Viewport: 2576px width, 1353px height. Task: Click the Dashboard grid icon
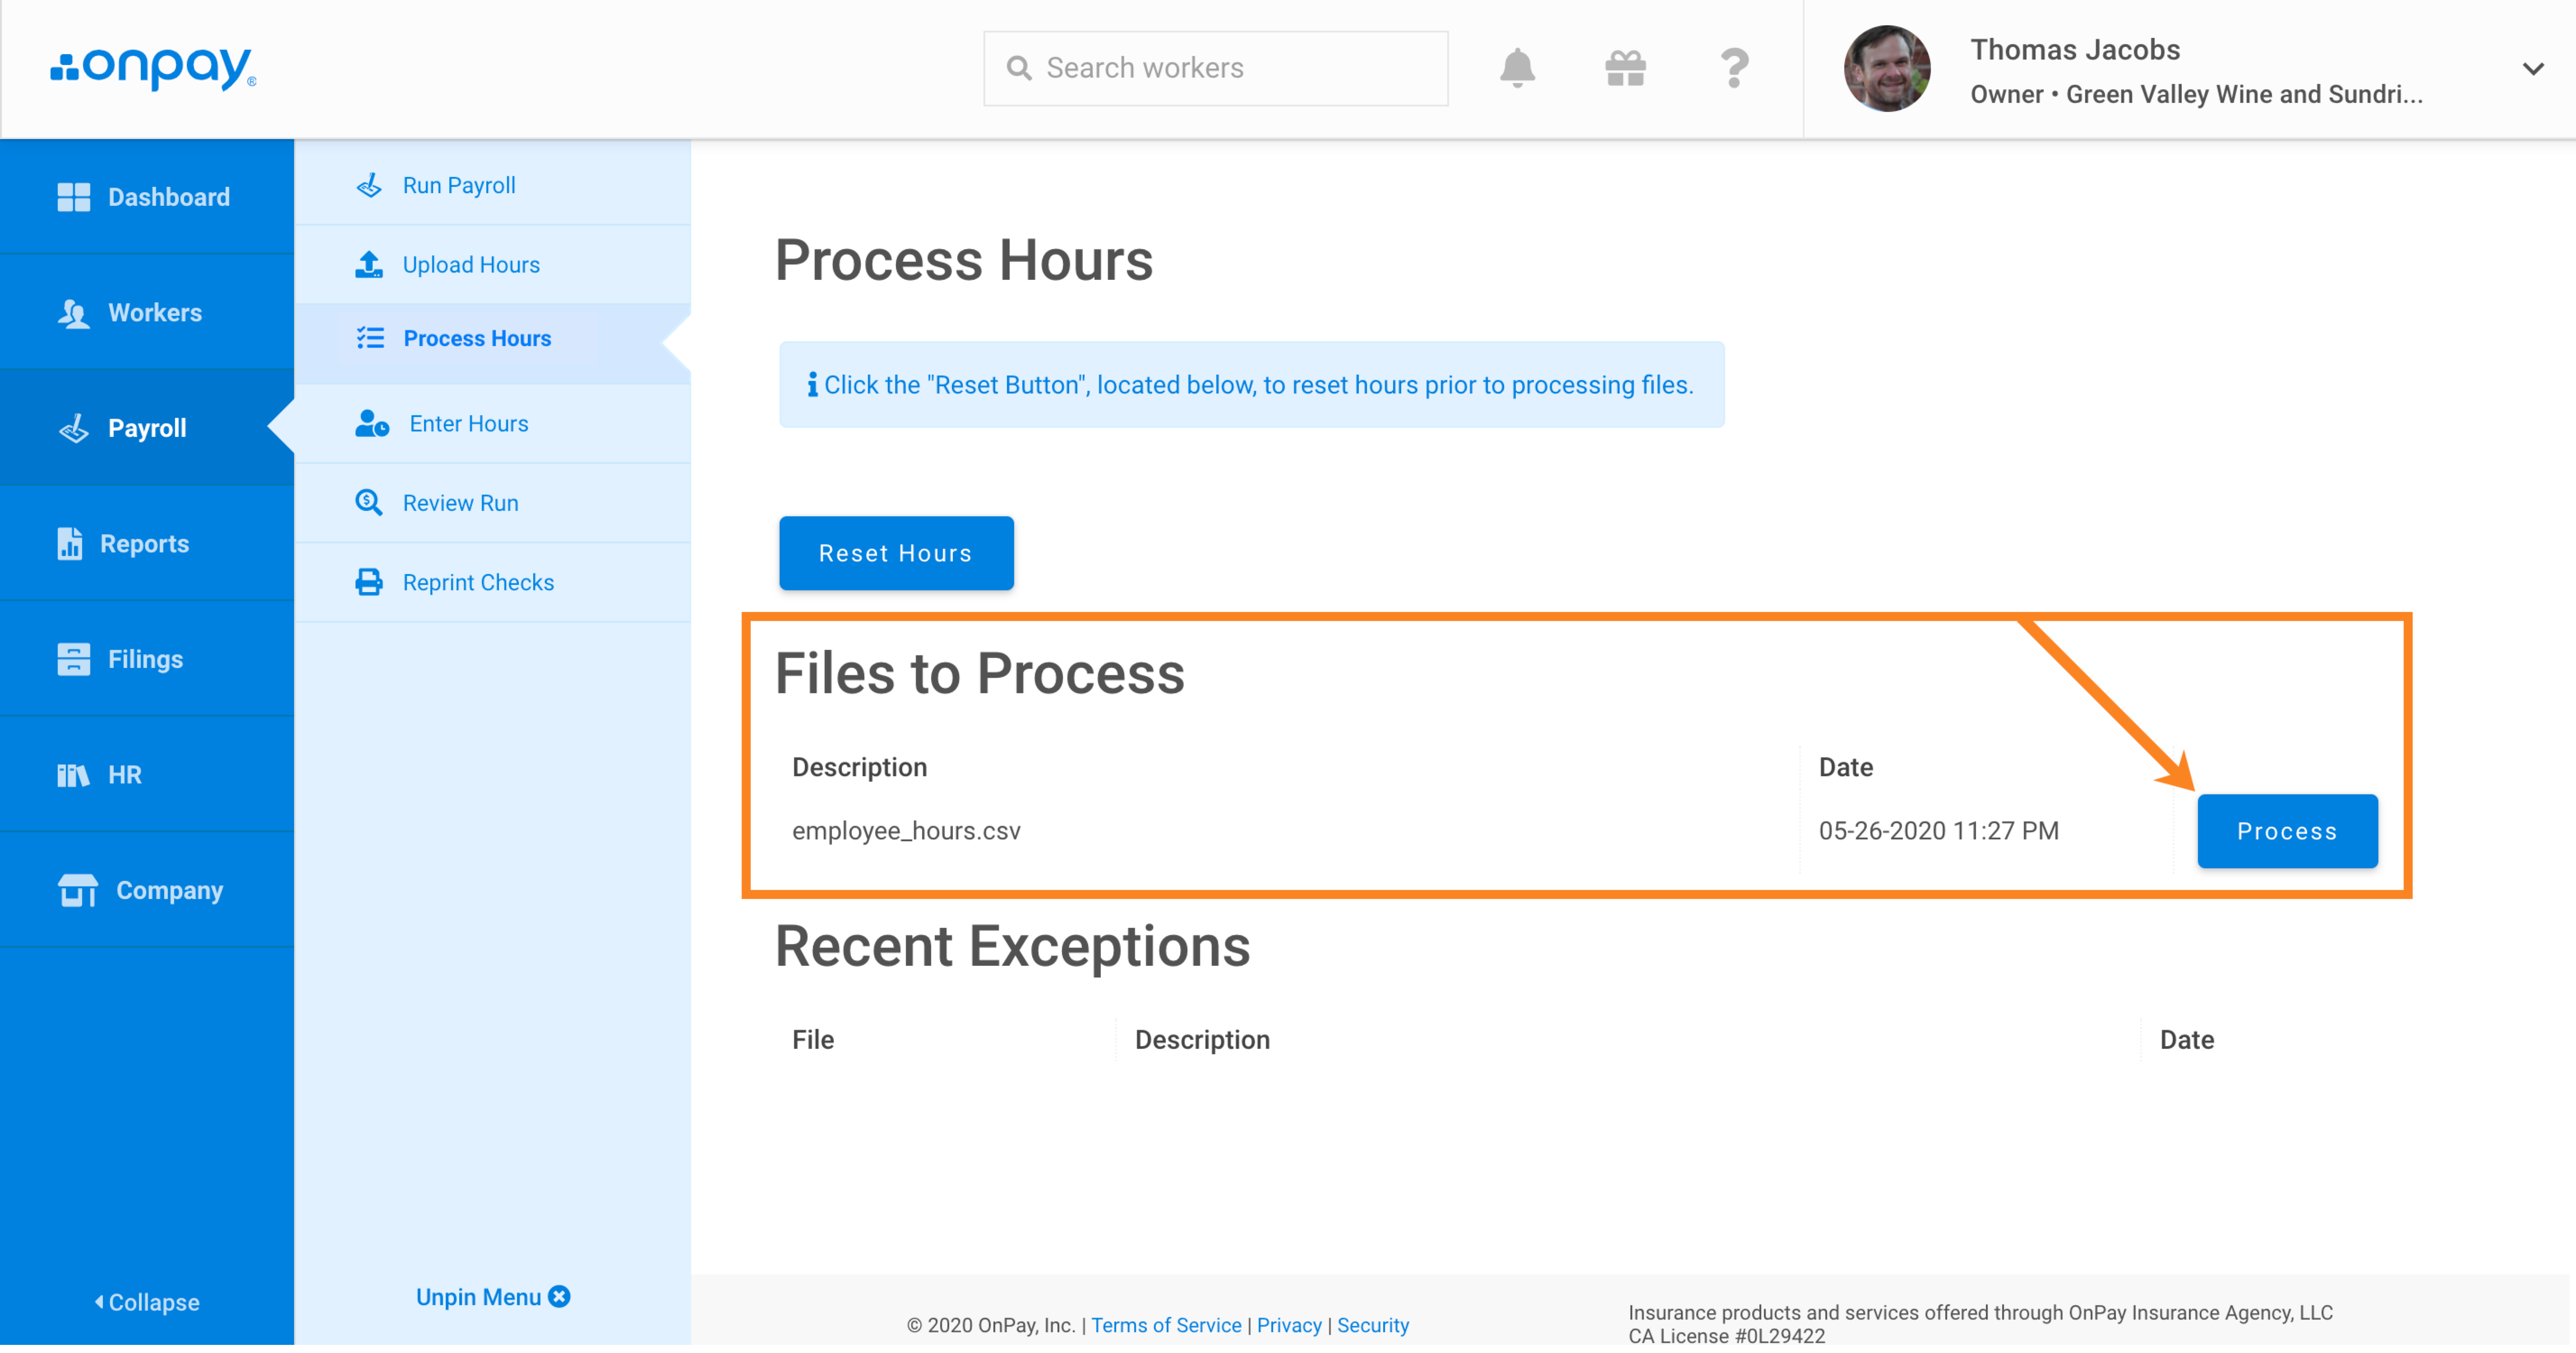[73, 197]
